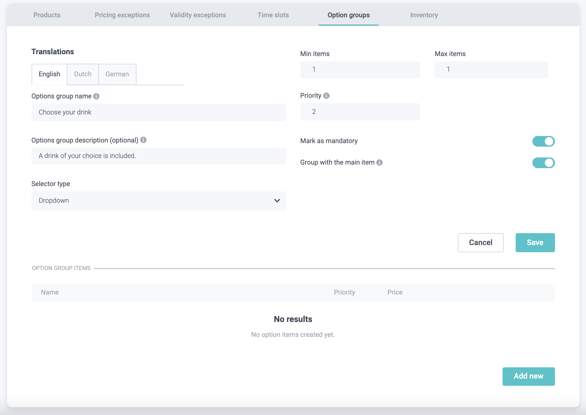Open the Time slots tab
This screenshot has height=415, width=586.
(x=273, y=15)
